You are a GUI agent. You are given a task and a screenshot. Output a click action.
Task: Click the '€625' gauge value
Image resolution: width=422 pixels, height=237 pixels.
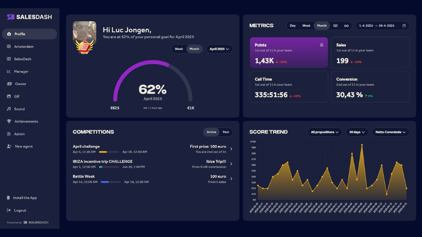tap(115, 108)
